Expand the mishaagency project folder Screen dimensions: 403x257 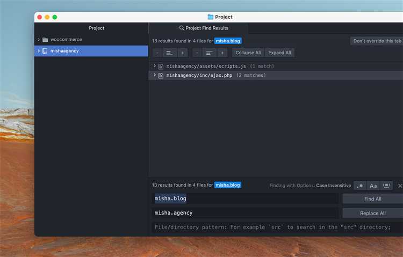point(39,51)
